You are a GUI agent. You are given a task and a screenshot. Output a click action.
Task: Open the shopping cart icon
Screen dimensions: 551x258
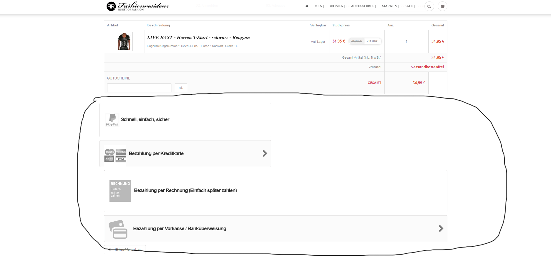(442, 6)
